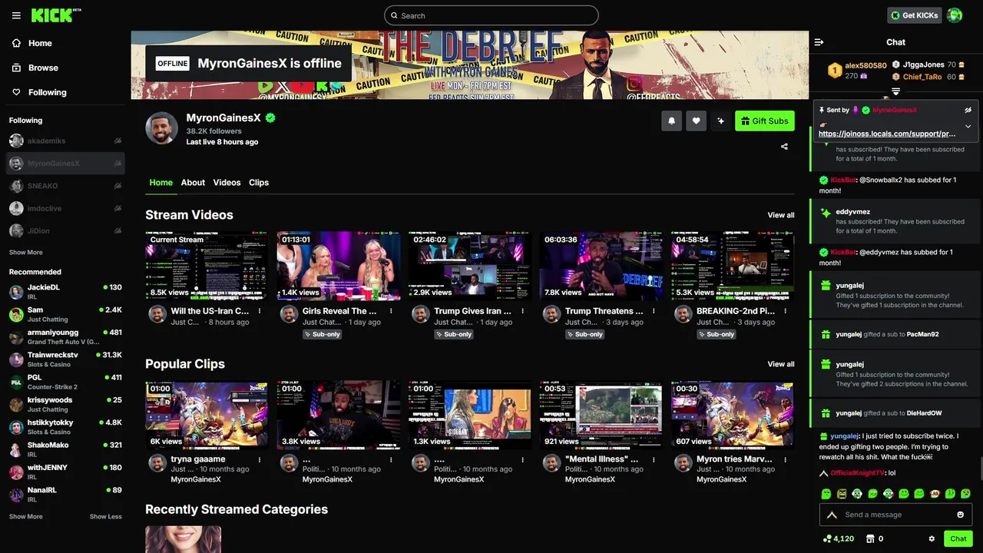Select the Home channel tab
Image resolution: width=983 pixels, height=553 pixels.
(161, 182)
